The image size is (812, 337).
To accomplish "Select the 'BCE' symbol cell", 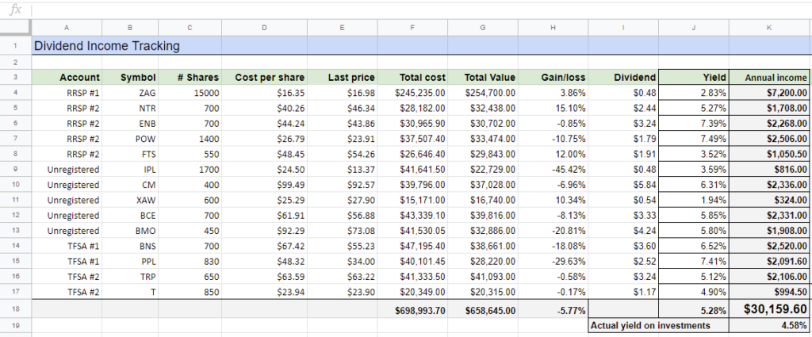I will (x=130, y=216).
